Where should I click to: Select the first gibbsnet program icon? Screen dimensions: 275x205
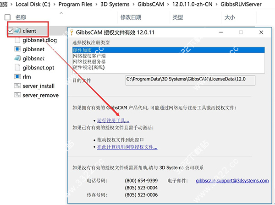pos(17,49)
